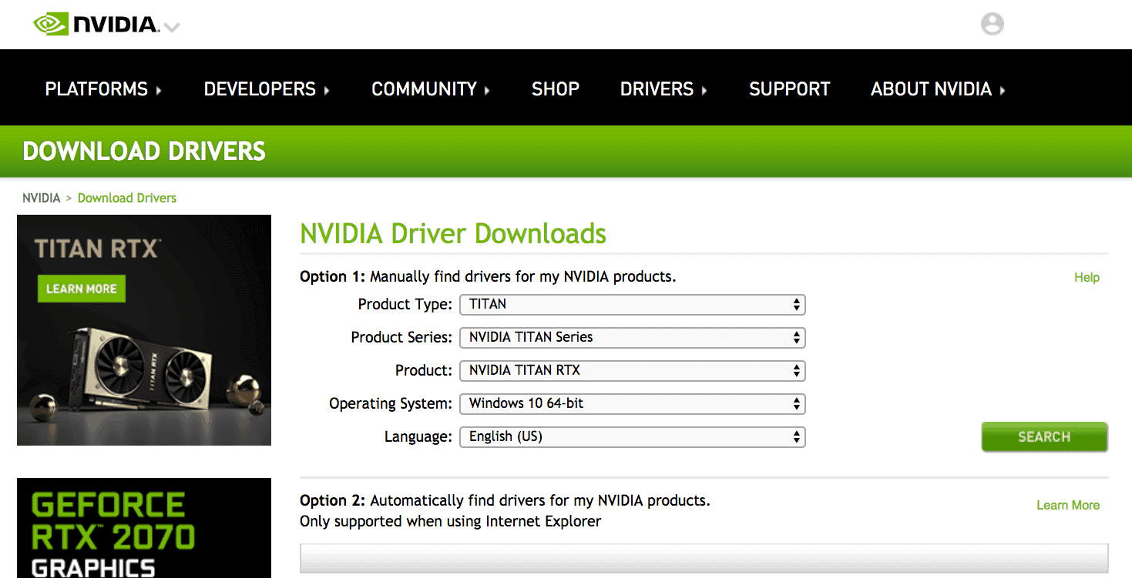This screenshot has height=578, width=1132.
Task: Click the Product Type label
Action: 405,304
